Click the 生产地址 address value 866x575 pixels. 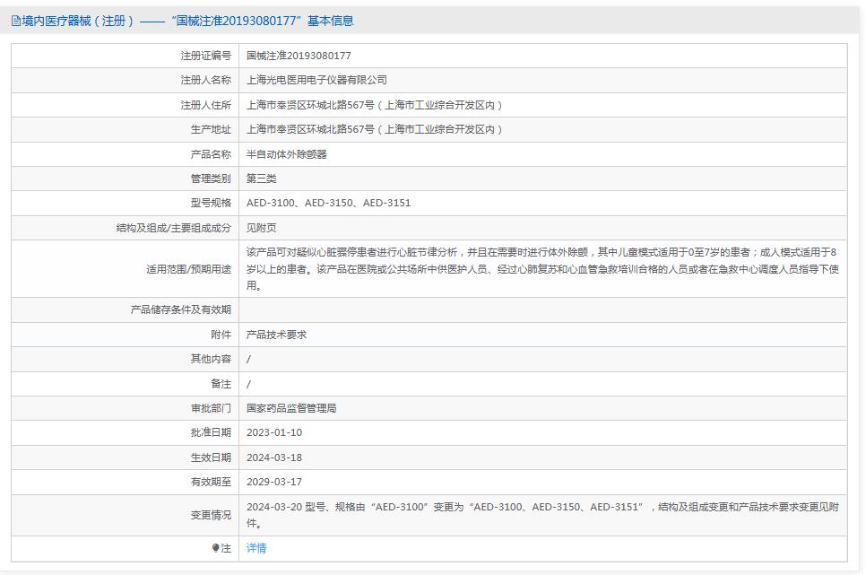point(375,129)
